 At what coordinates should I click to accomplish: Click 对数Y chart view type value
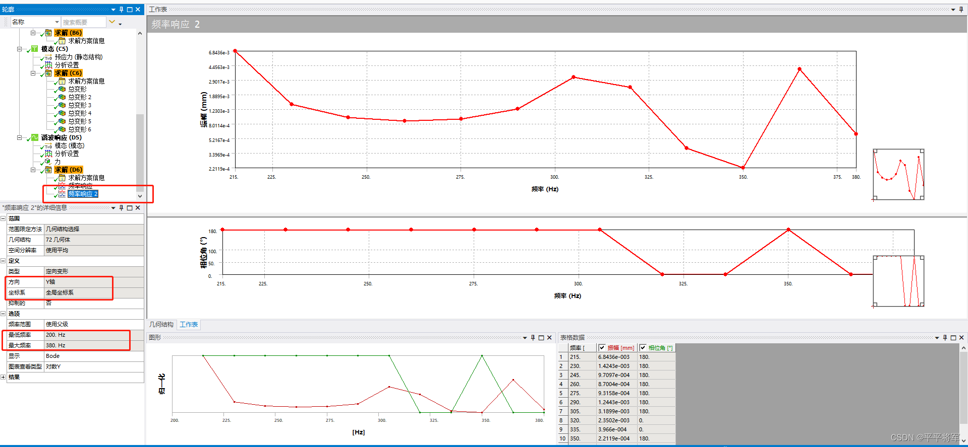coord(94,366)
